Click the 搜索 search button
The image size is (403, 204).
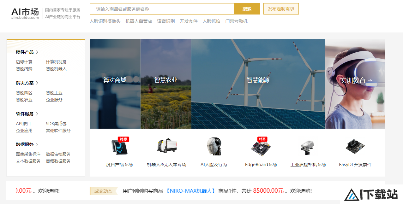point(247,9)
